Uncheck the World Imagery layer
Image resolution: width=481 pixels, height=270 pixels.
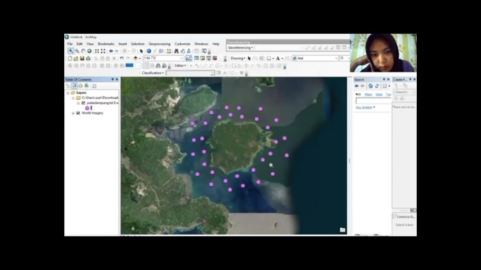coord(78,113)
